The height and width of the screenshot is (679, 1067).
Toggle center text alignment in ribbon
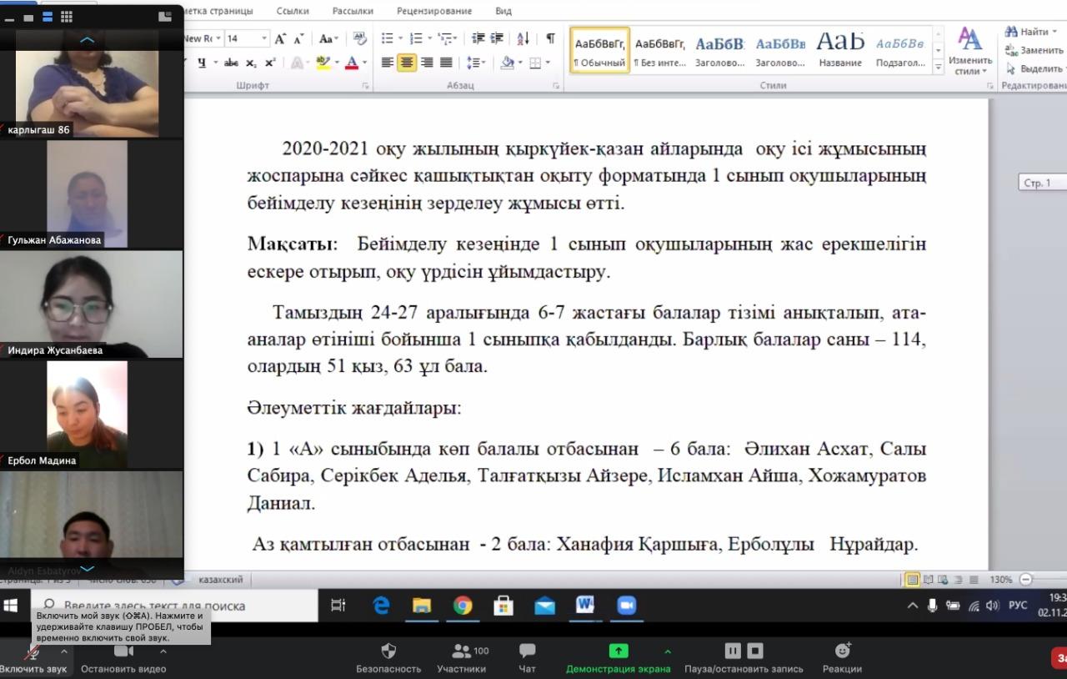click(407, 63)
